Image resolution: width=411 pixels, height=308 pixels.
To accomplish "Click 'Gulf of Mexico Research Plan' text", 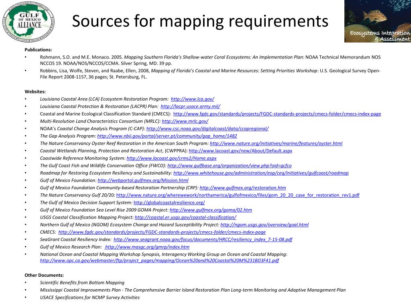I will pos(70,247).
